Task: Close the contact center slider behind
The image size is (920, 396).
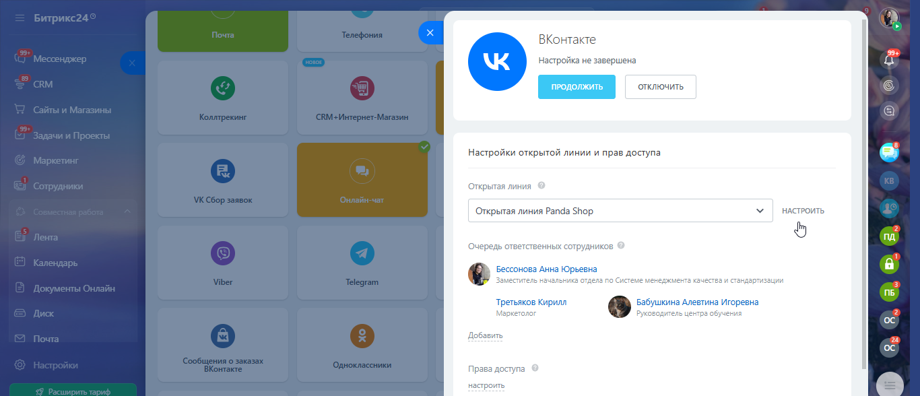Action: [x=132, y=63]
